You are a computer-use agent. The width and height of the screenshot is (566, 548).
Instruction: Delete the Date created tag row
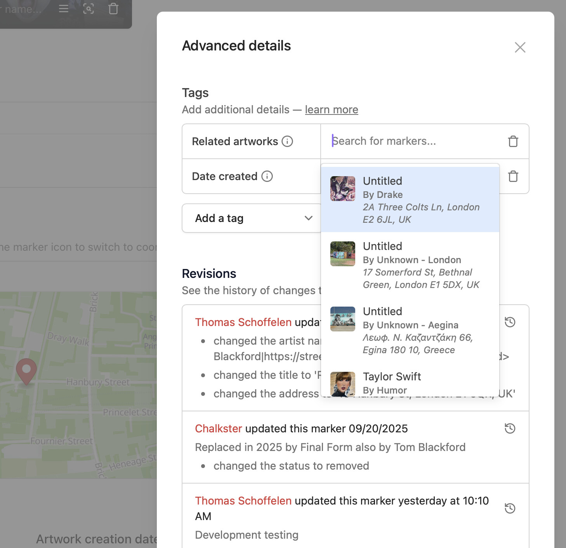pos(513,176)
